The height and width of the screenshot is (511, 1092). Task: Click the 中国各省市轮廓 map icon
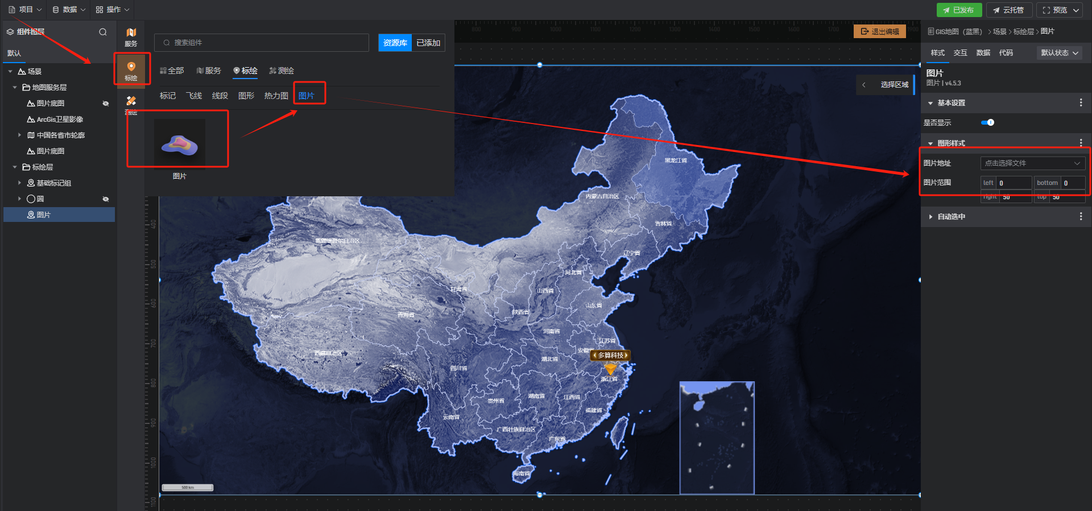31,135
